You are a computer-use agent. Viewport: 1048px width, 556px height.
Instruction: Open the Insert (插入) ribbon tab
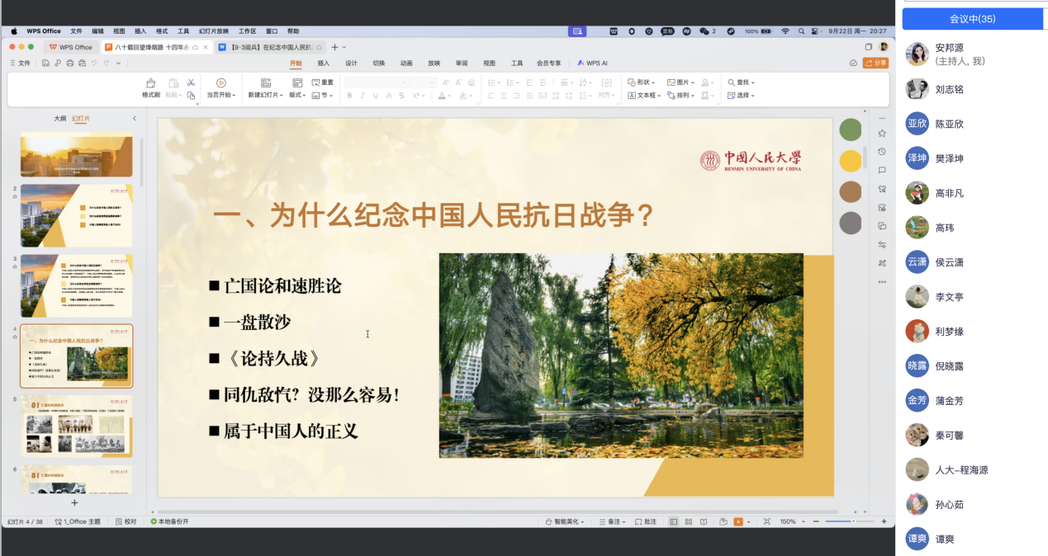tap(324, 63)
